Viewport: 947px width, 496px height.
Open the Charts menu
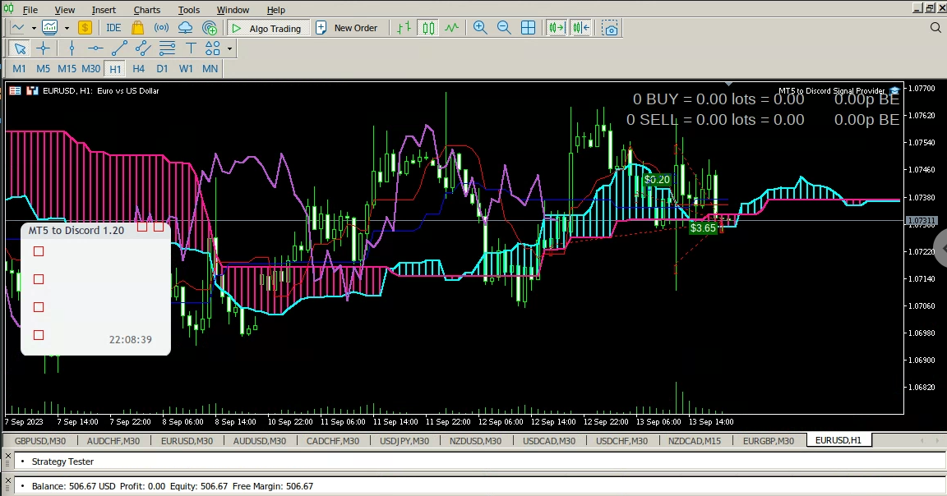[147, 10]
